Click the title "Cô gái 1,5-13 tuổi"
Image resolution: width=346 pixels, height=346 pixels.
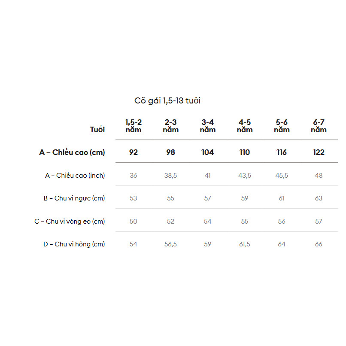(167, 101)
